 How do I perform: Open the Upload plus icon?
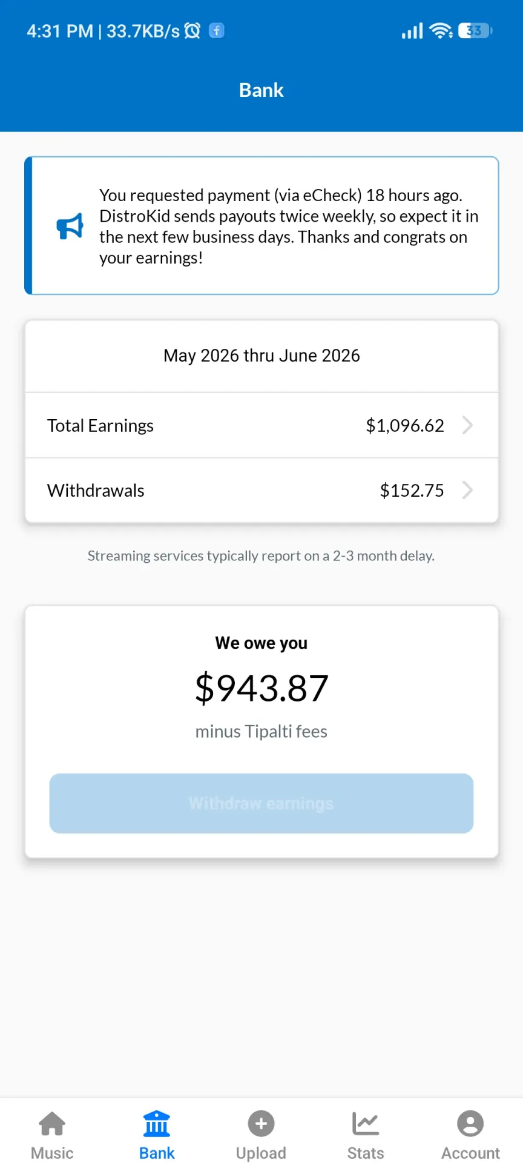261,1124
